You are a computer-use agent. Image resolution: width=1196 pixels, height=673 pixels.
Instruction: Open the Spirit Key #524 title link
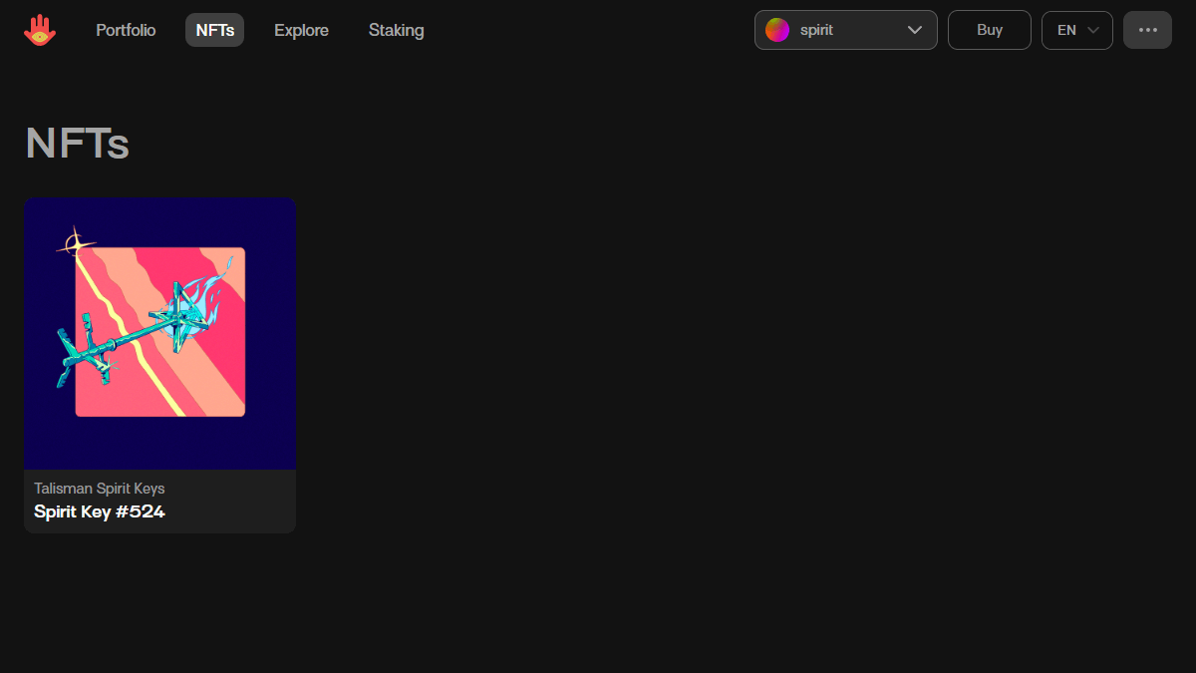pyautogui.click(x=100, y=512)
